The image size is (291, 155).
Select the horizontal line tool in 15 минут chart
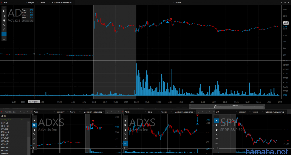pyautogui.click(x=34, y=143)
